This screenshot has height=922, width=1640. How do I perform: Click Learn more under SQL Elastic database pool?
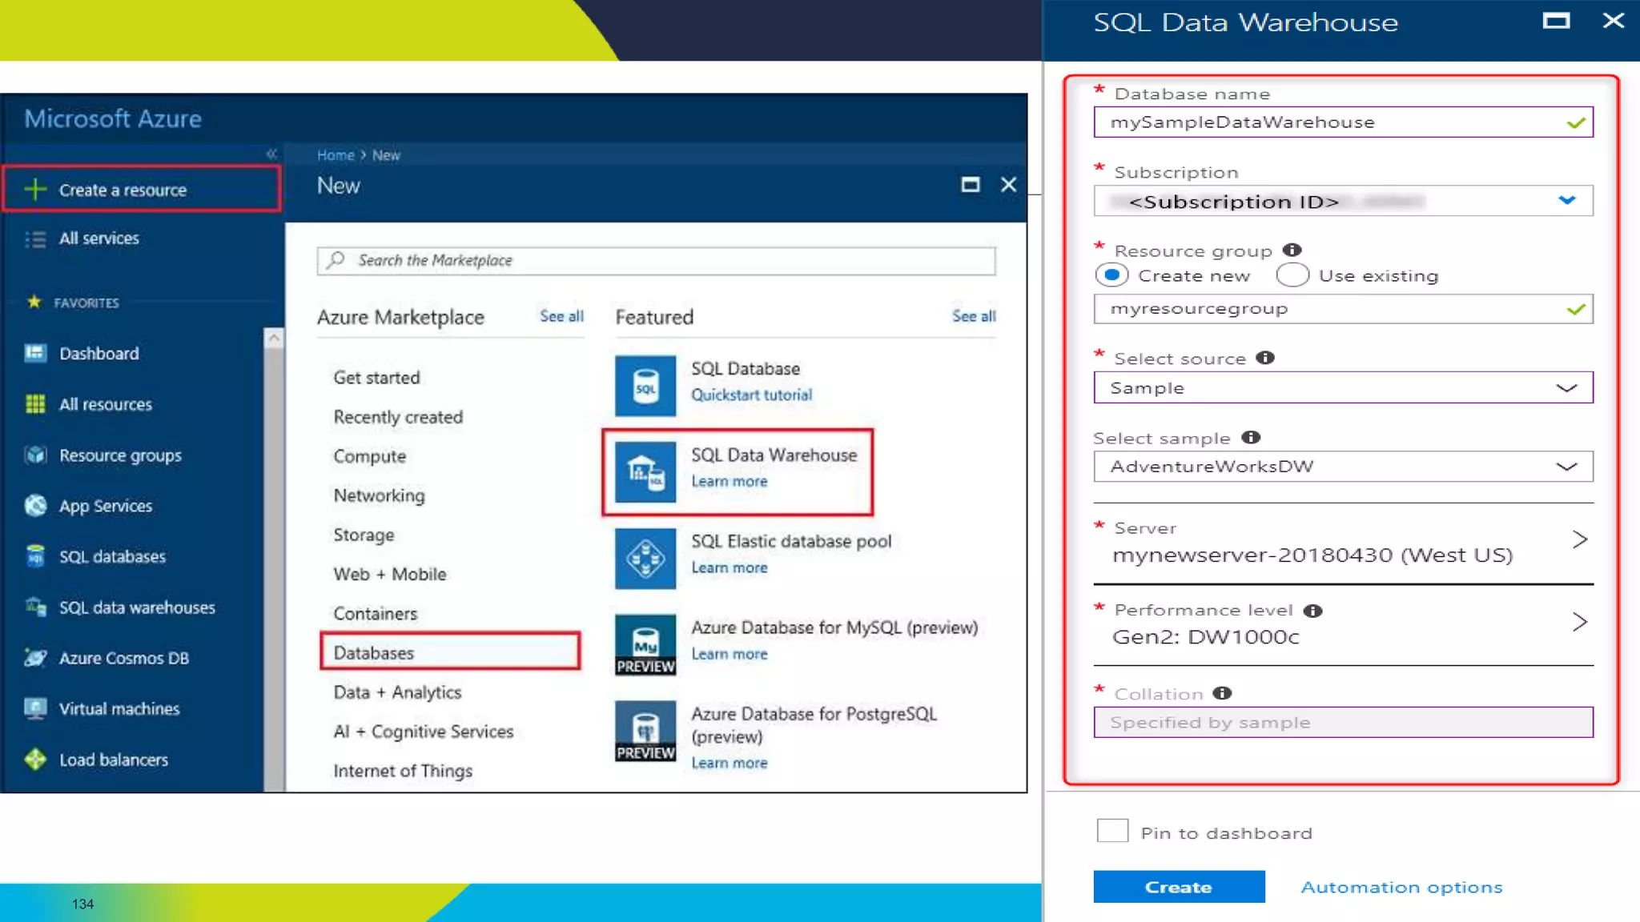pyautogui.click(x=729, y=567)
